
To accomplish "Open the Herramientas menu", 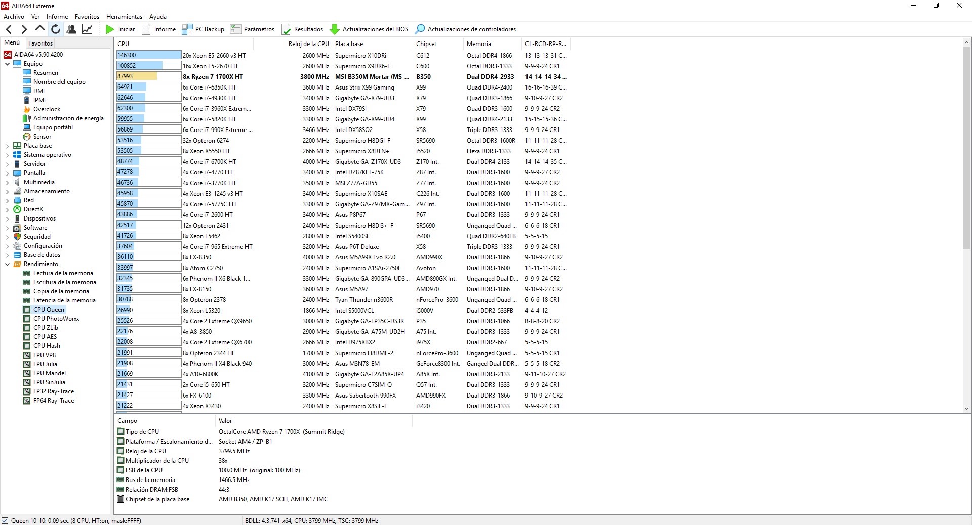I will pyautogui.click(x=124, y=17).
